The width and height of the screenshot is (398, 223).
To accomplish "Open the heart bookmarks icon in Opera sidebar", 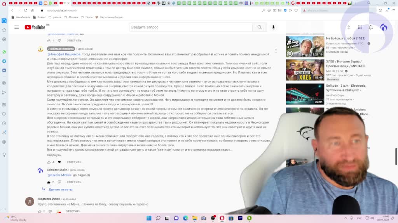I will click(x=4, y=114).
